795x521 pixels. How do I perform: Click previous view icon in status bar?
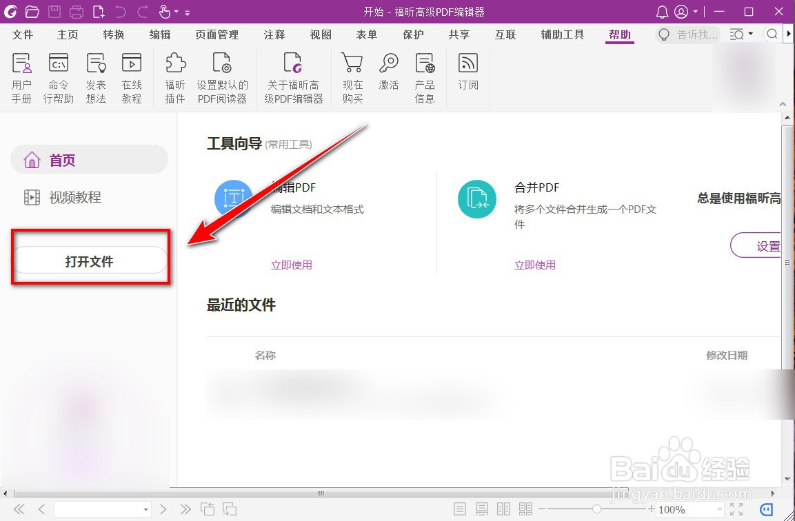point(207,509)
